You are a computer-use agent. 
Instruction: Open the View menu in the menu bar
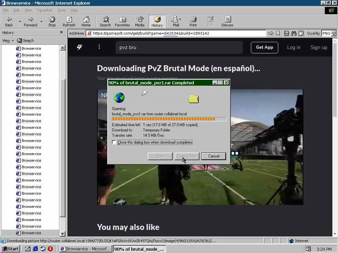(28, 10)
